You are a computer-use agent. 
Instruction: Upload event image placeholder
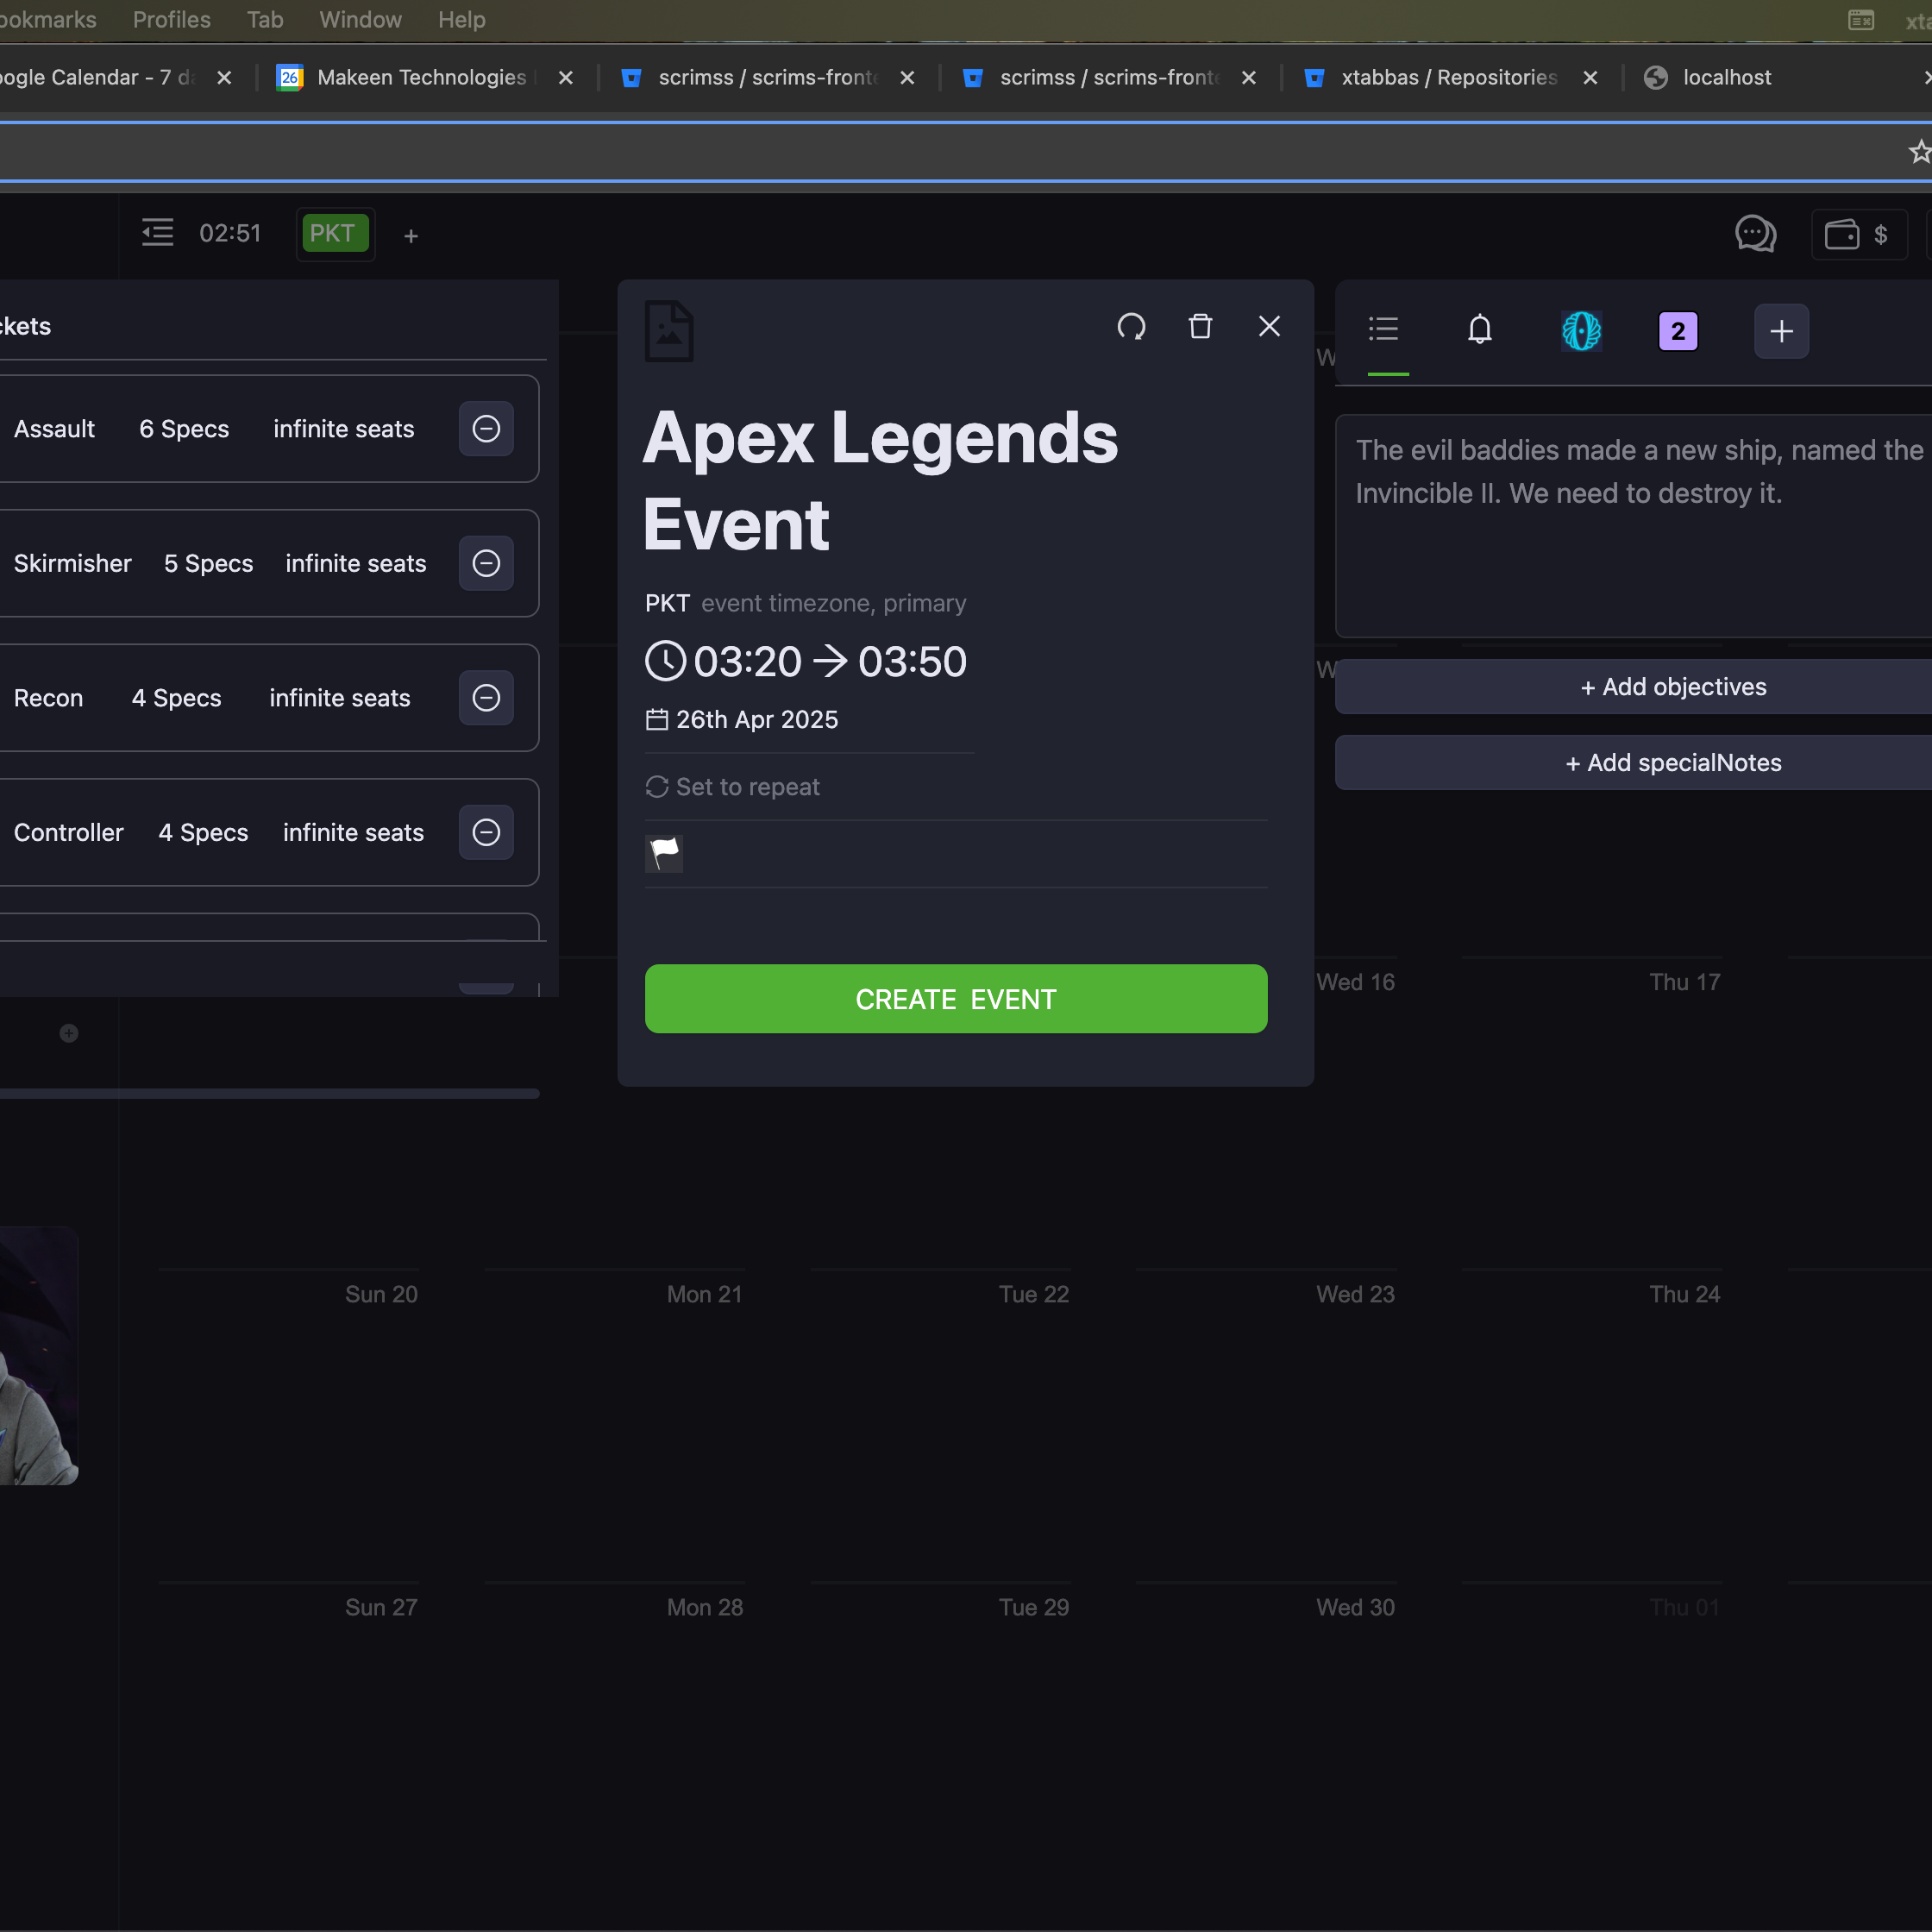(x=669, y=331)
